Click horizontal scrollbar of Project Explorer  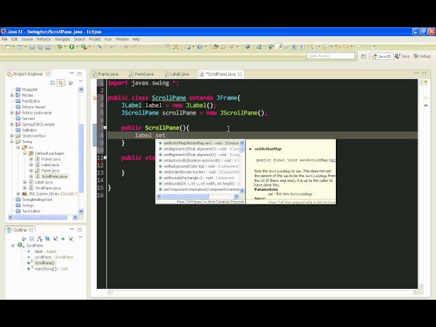[43, 217]
